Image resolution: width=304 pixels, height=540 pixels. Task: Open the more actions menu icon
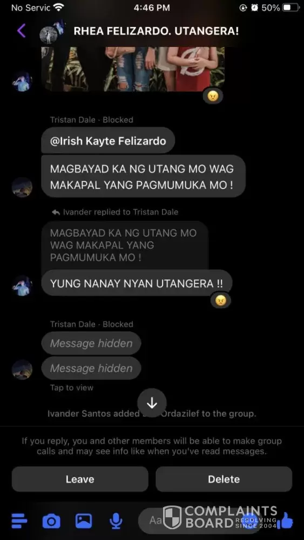coord(19,521)
